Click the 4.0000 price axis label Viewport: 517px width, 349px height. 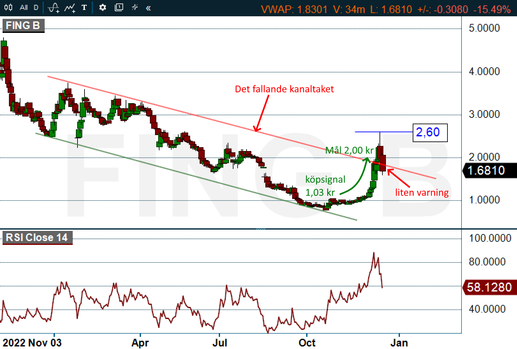(x=484, y=72)
